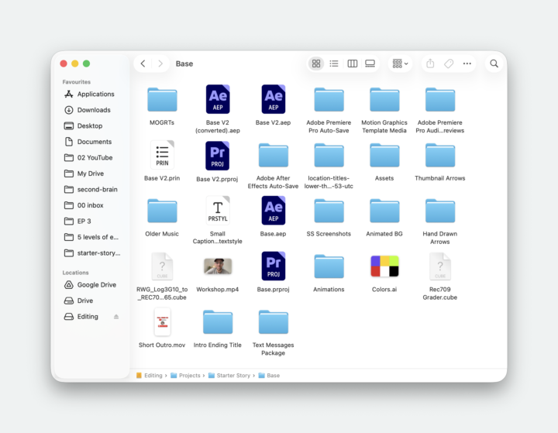This screenshot has width=558, height=433.
Task: Open the more actions ellipsis menu
Action: 467,64
